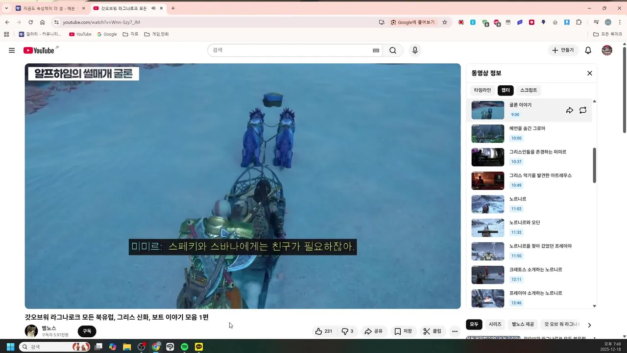Viewport: 627px width, 353px height.
Task: Click the 9:00 timestamp chip
Action: (x=515, y=115)
